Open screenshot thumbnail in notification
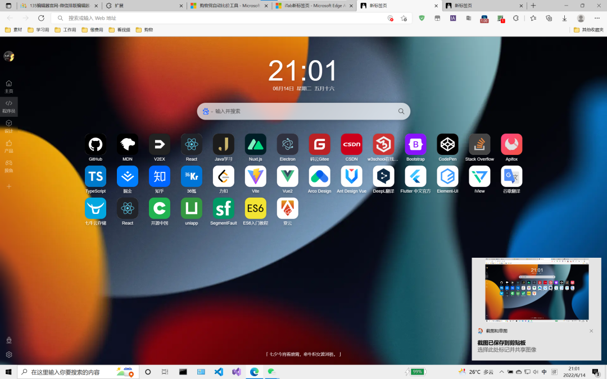 537,291
